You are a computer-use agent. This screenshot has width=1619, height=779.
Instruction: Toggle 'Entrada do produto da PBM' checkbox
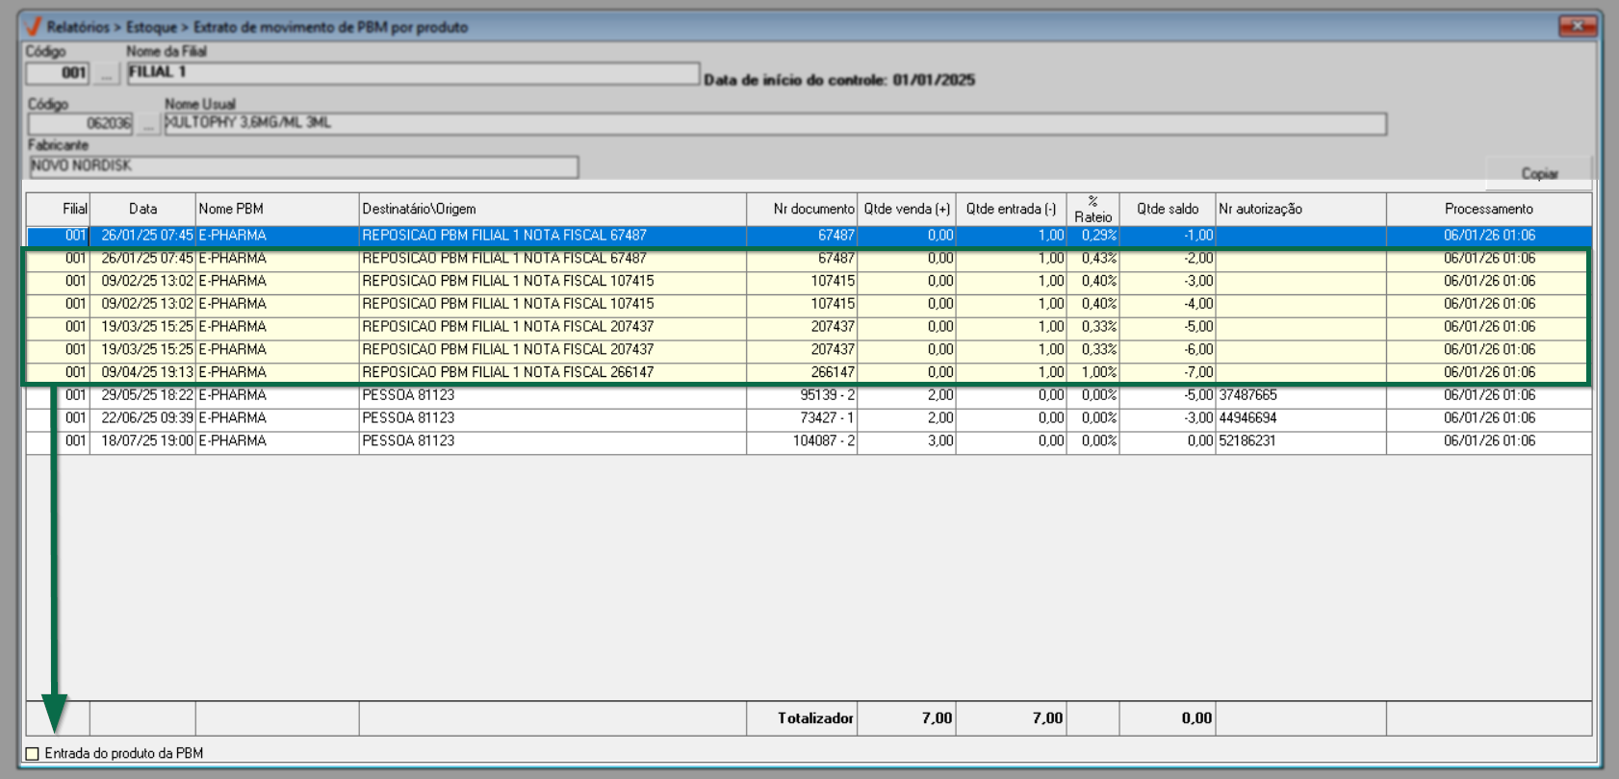tap(33, 754)
